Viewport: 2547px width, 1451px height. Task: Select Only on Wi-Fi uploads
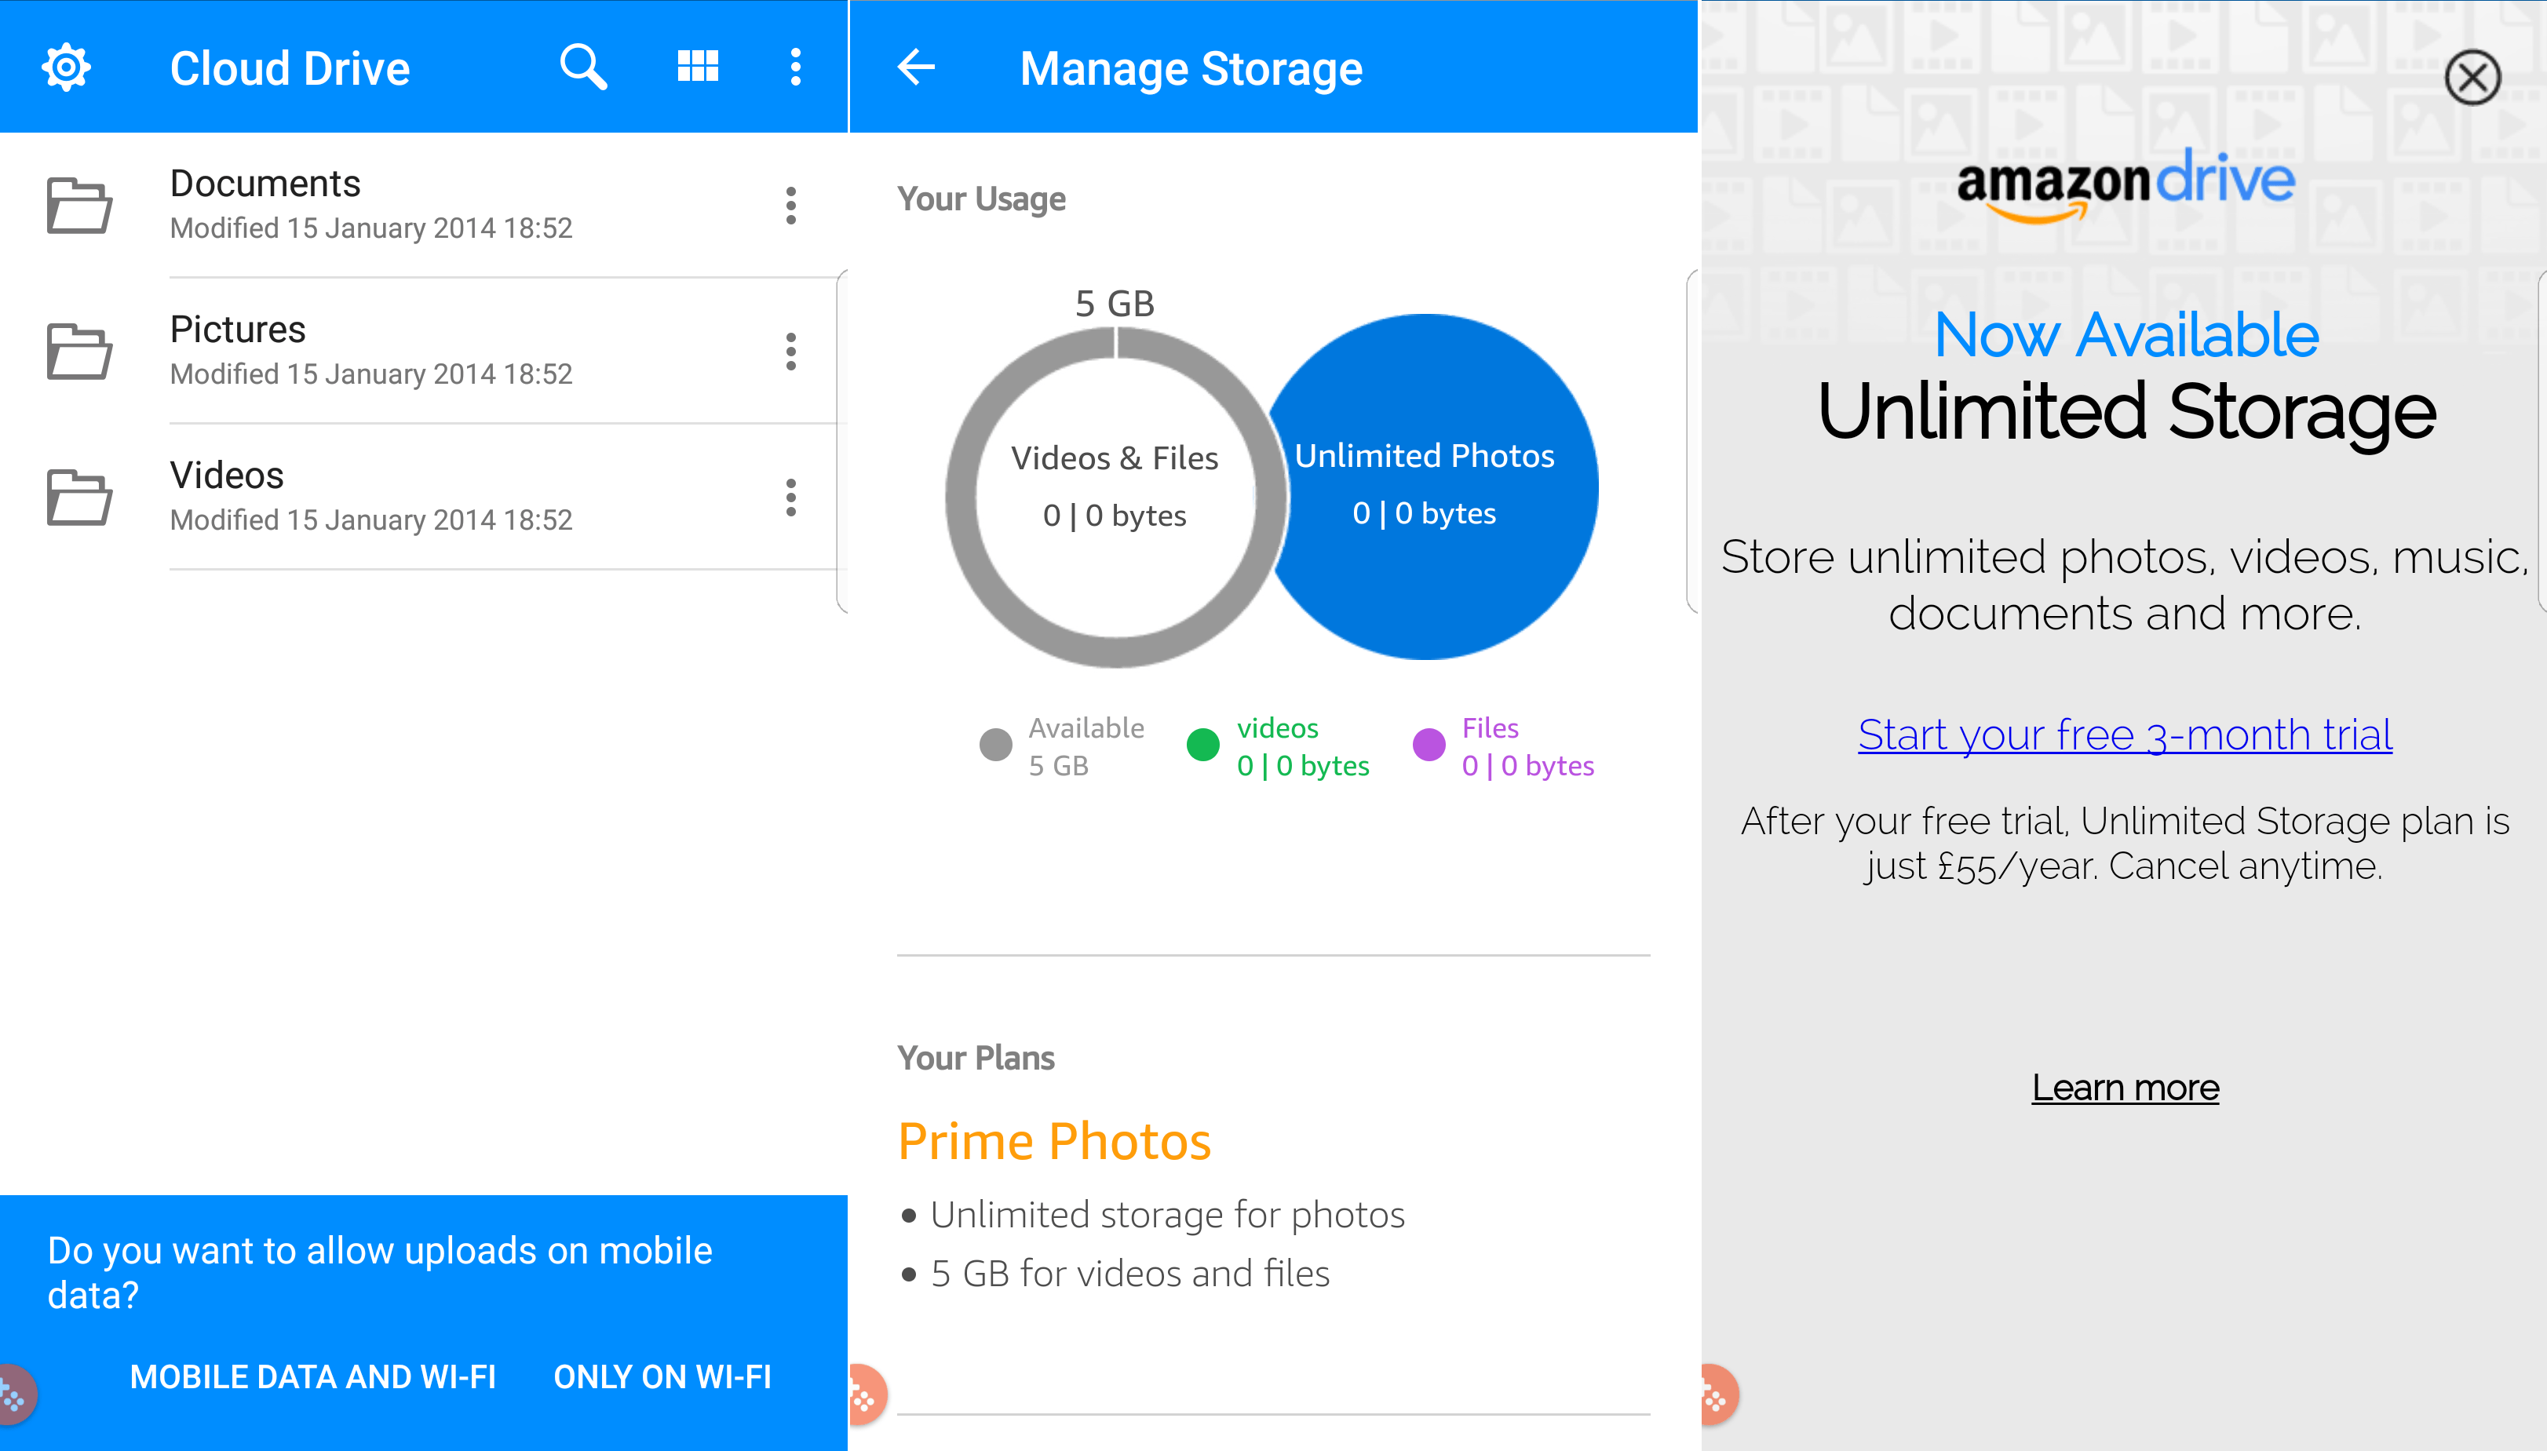pyautogui.click(x=662, y=1376)
